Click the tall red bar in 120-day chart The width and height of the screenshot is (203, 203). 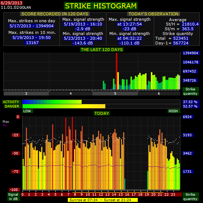(117, 71)
